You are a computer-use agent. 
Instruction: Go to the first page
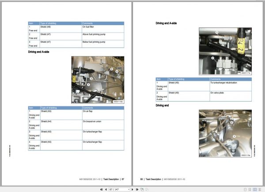point(102,189)
